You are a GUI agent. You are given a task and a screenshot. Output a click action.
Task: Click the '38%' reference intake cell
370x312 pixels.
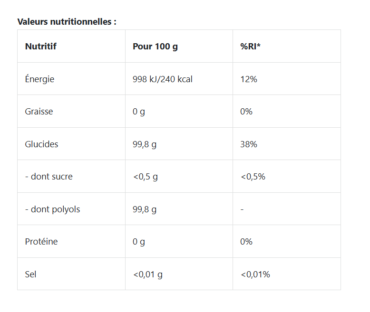click(x=249, y=144)
